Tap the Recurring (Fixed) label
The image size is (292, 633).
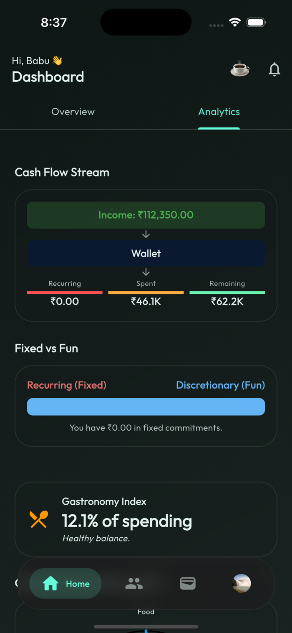(67, 385)
